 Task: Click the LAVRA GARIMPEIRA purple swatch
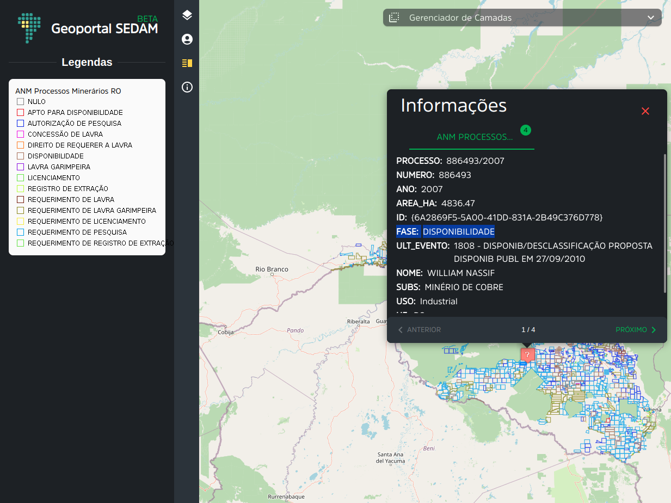[x=20, y=167]
